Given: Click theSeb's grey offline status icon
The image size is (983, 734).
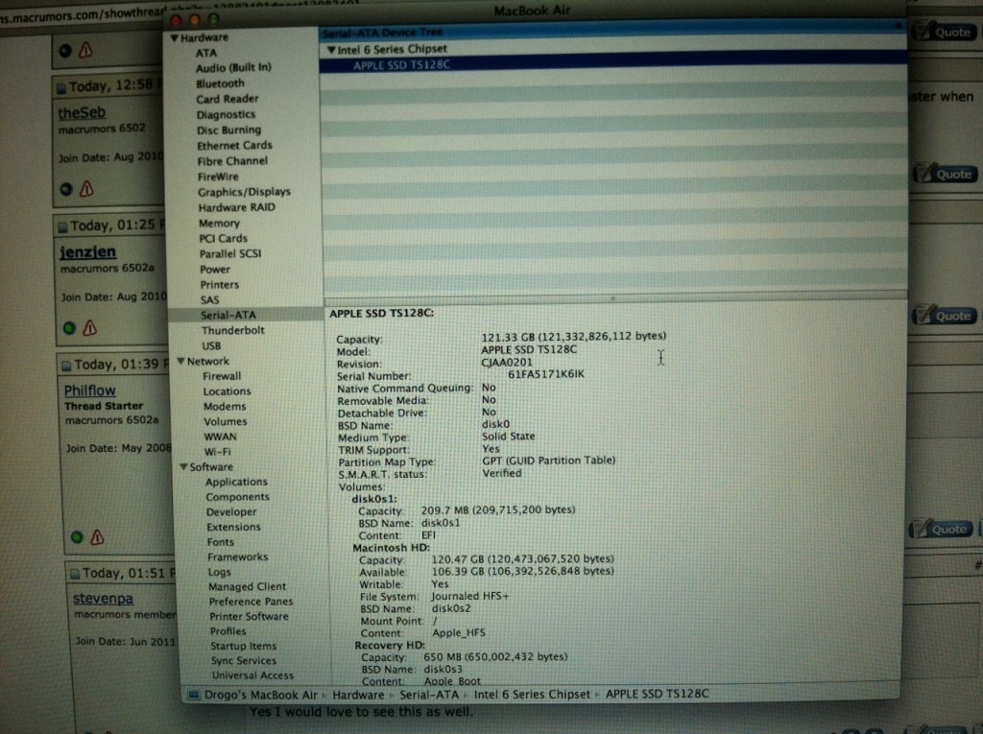Looking at the screenshot, I should [x=66, y=189].
